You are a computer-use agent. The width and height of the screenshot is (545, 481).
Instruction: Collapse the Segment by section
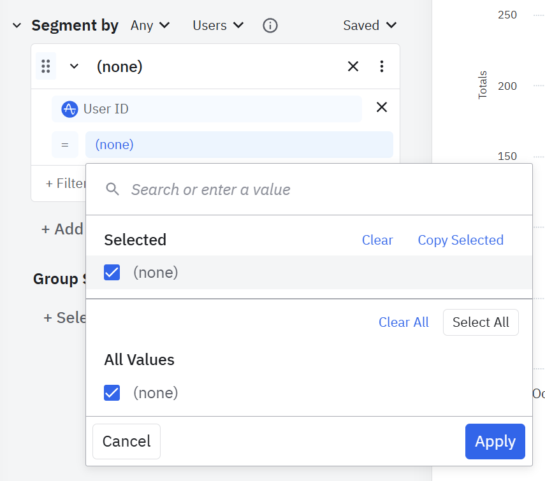(17, 25)
